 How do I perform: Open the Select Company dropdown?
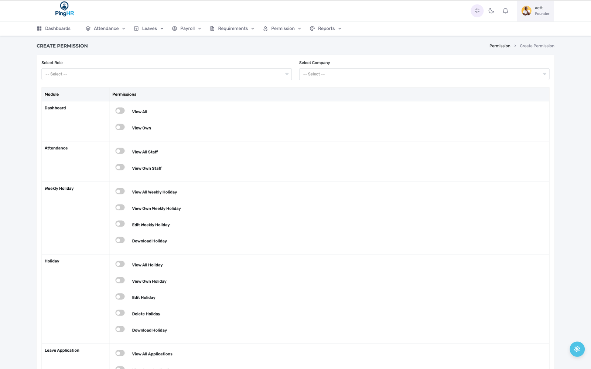point(424,74)
